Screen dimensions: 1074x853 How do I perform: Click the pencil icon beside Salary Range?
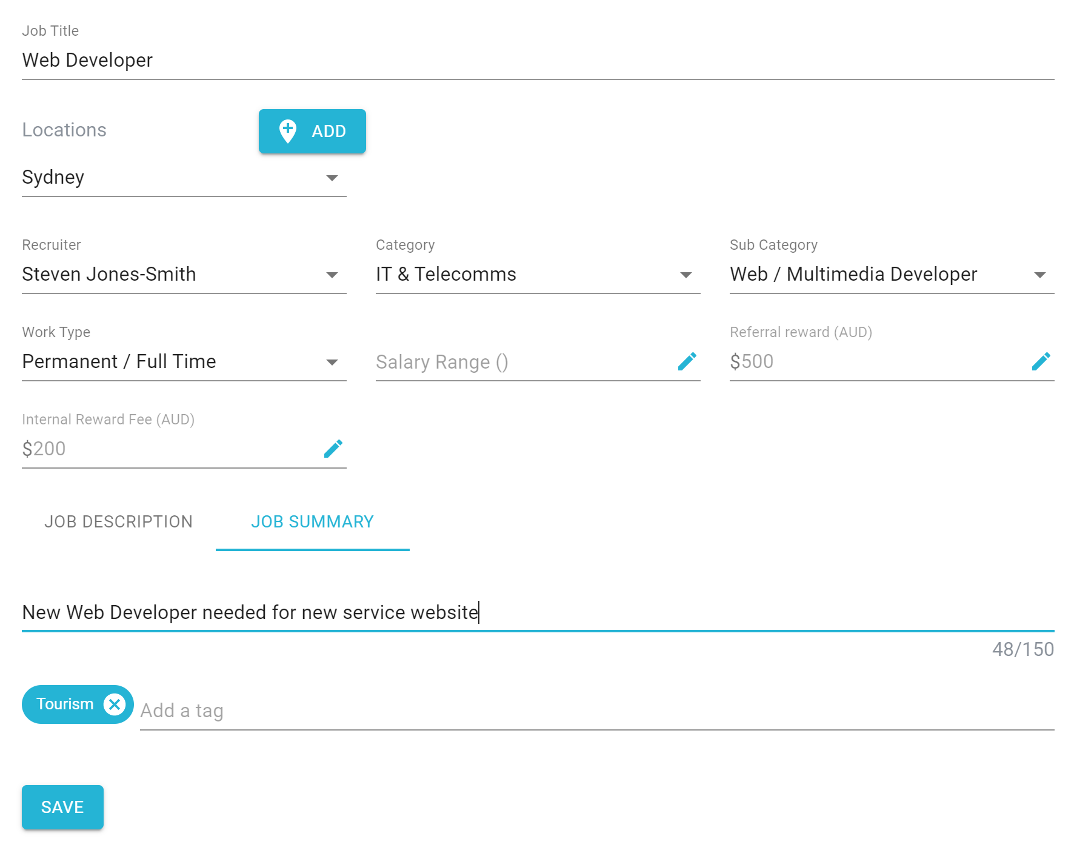click(687, 361)
